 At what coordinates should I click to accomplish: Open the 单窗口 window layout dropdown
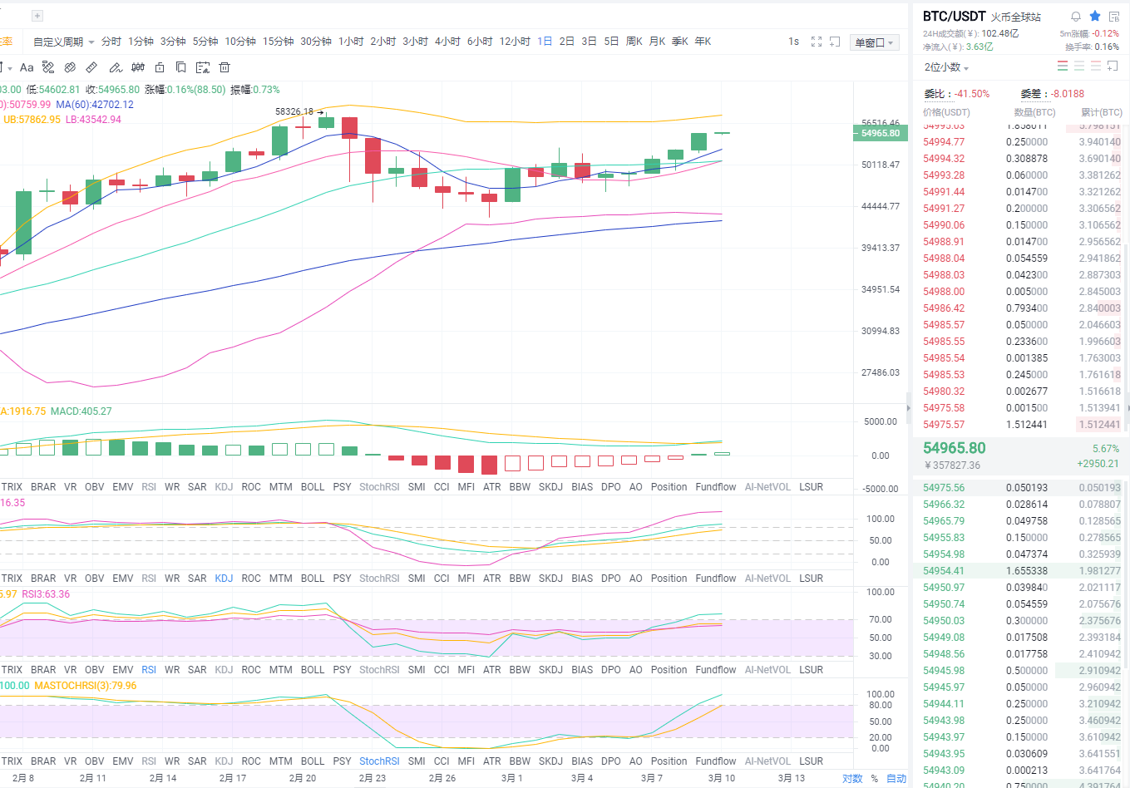873,41
